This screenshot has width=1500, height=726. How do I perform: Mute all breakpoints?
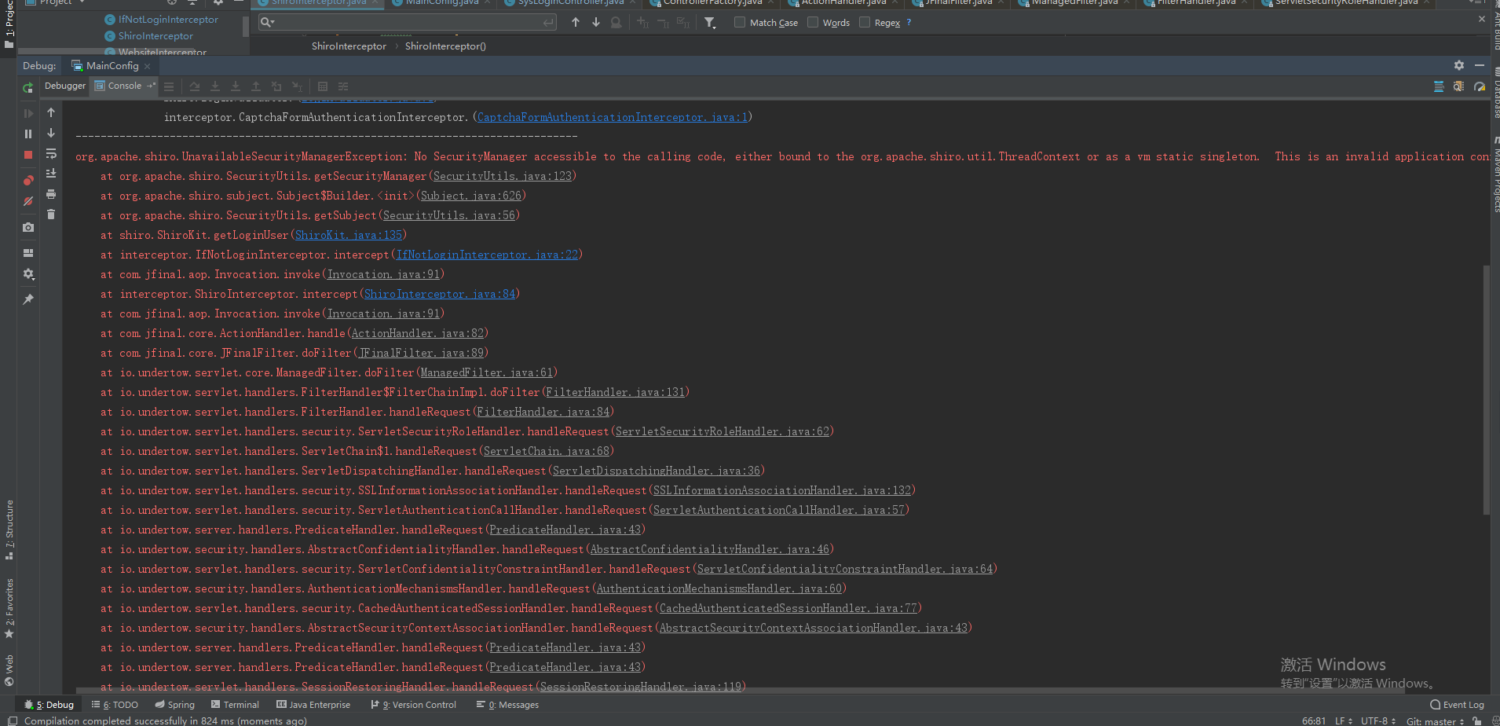28,201
